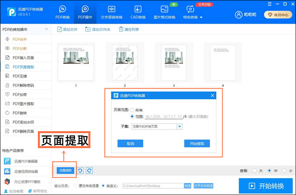Choose 自定义 output option
The height and width of the screenshot is (195, 296).
pyautogui.click(x=103, y=186)
